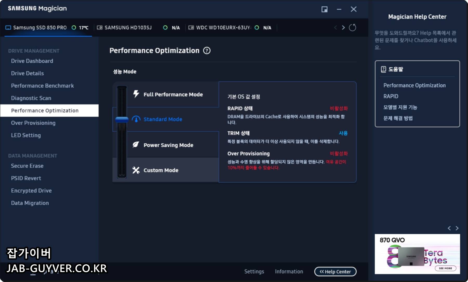
Task: Open Data Migration
Action: coord(30,203)
